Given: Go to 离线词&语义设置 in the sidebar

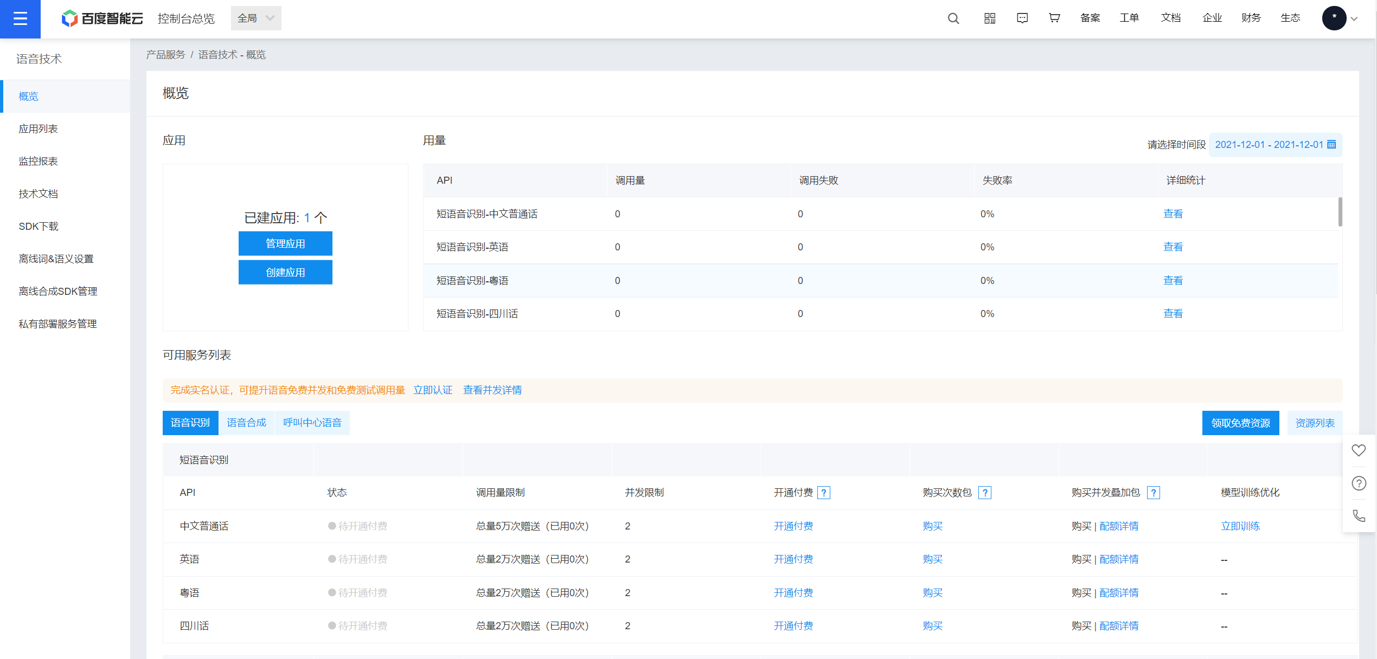Looking at the screenshot, I should click(65, 259).
